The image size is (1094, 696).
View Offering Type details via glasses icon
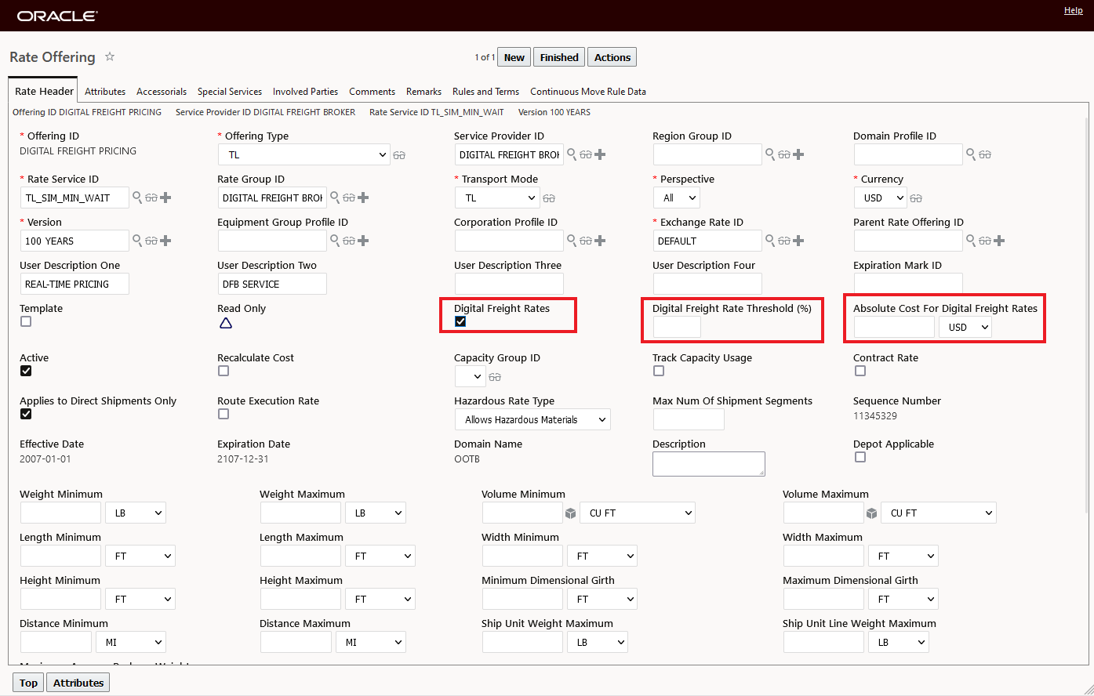399,155
